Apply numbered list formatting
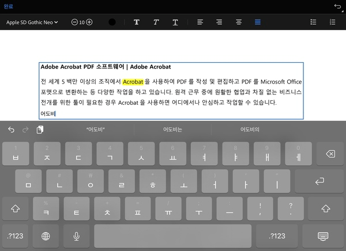 pyautogui.click(x=333, y=22)
